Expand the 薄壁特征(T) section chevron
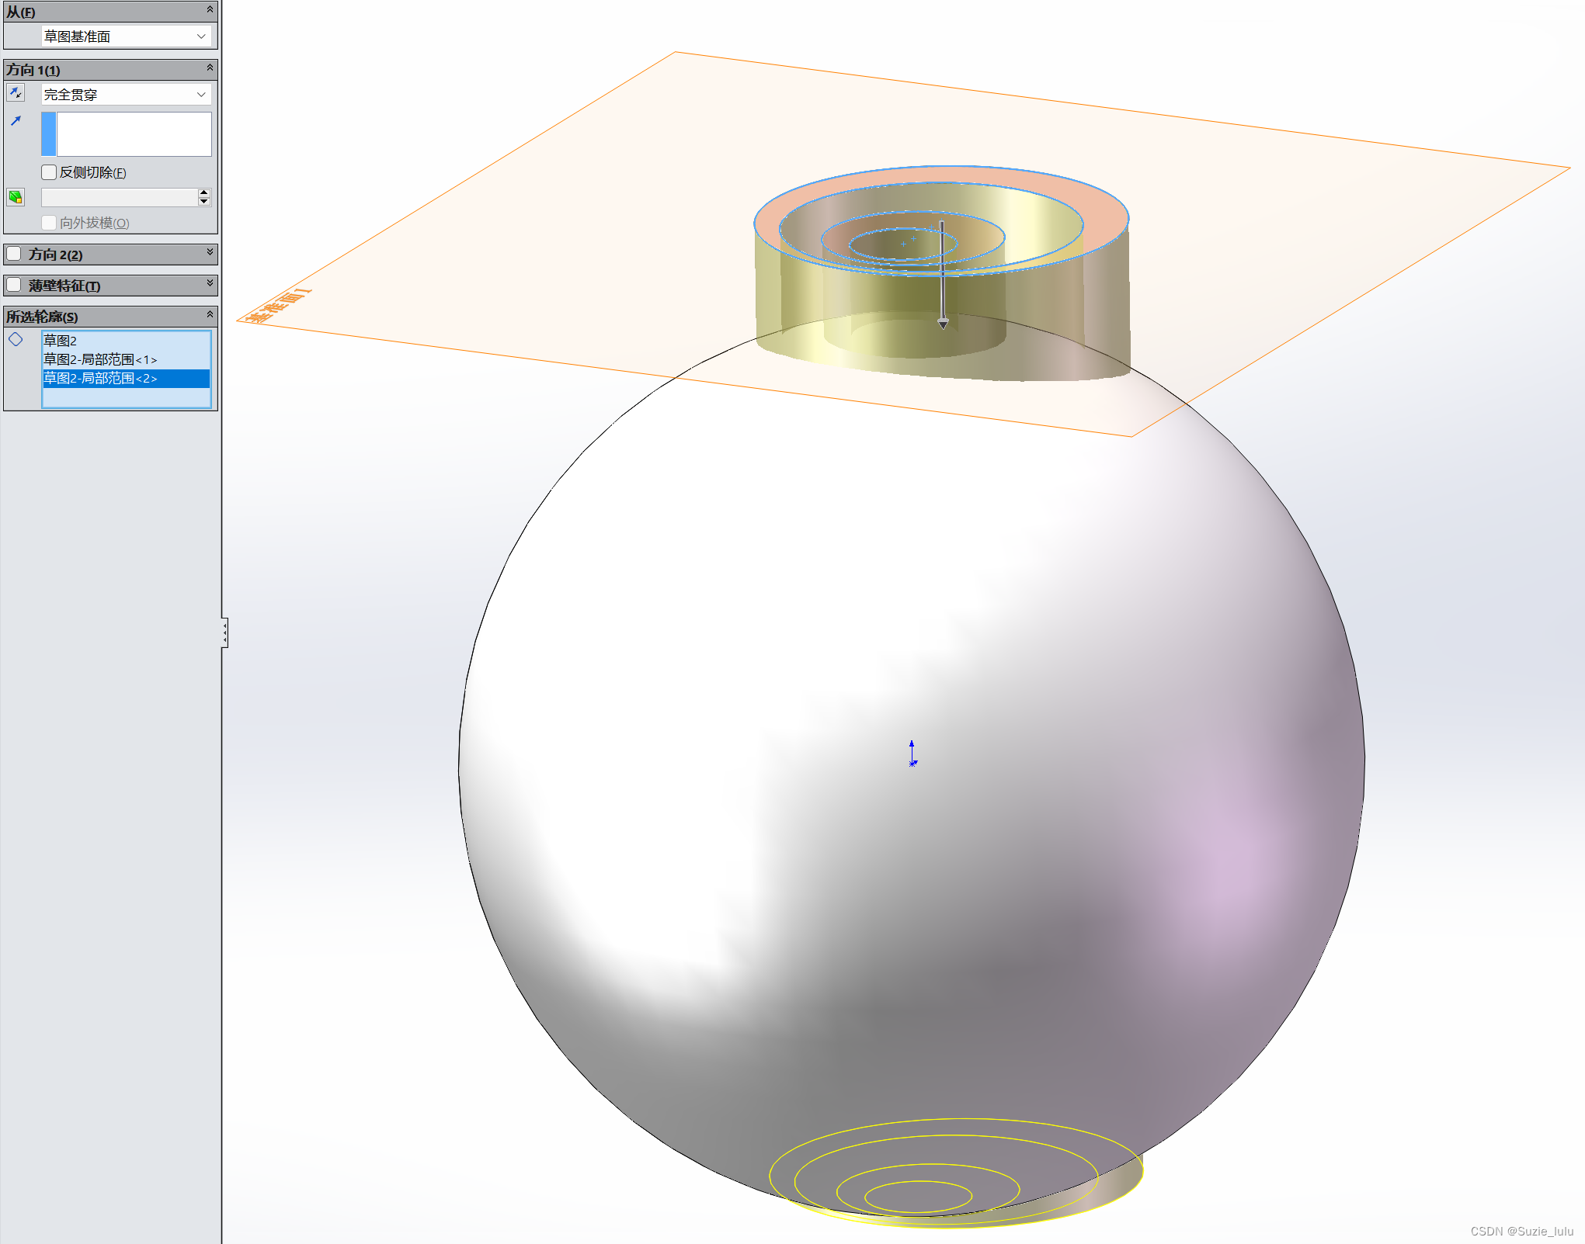 point(210,284)
